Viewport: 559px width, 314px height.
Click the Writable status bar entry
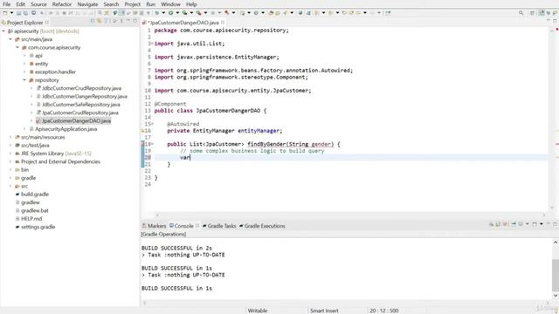pos(258,311)
